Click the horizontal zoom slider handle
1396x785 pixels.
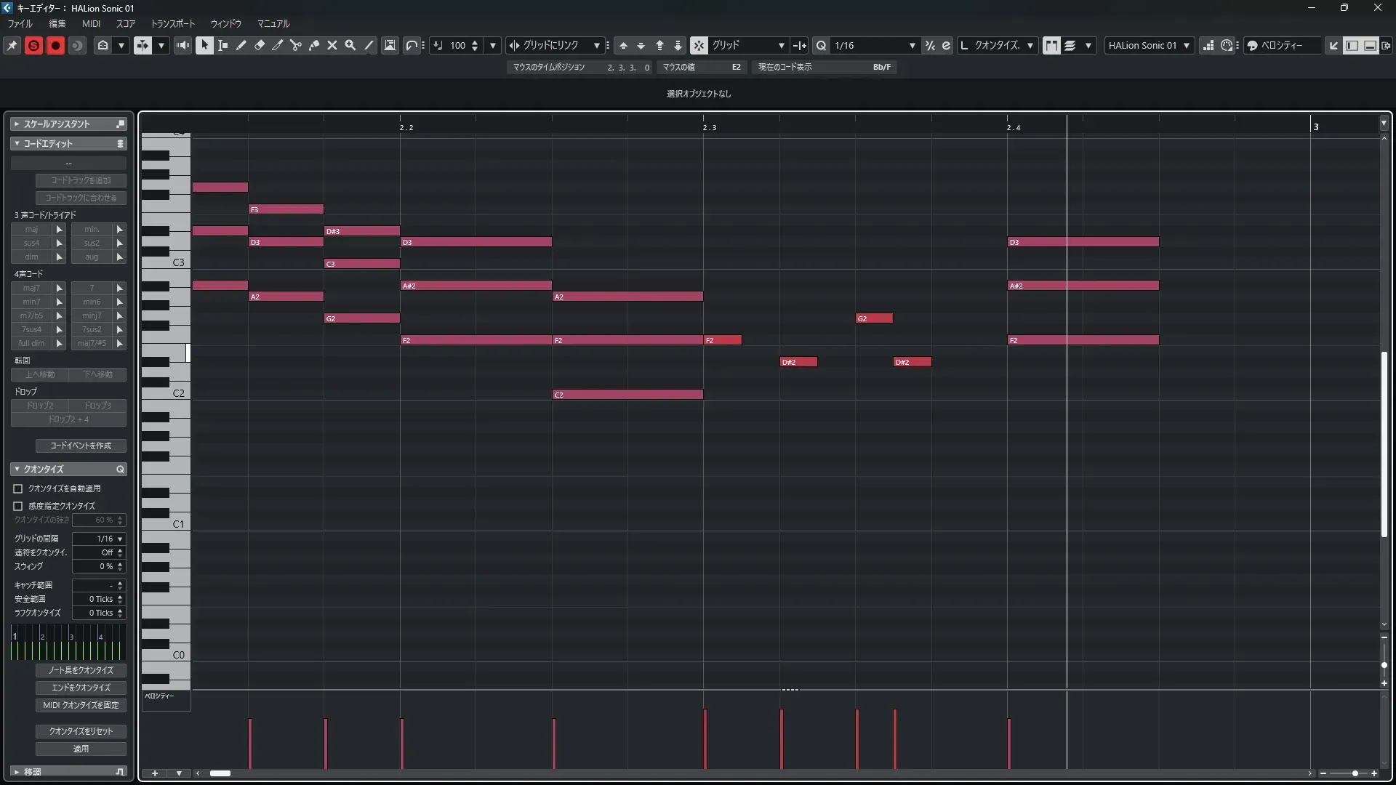pos(1355,773)
